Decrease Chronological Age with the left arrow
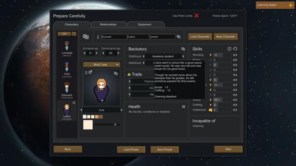This screenshot has width=296, height=166. click(x=103, y=53)
